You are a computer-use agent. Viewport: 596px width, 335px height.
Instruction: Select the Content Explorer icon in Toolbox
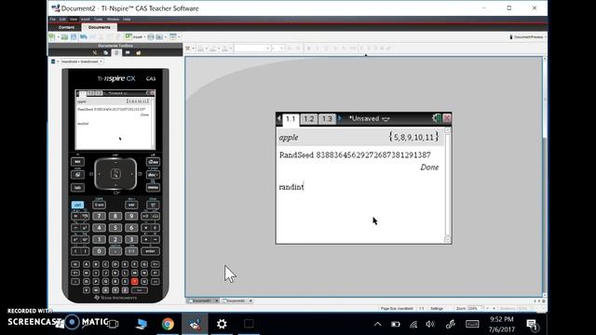139,53
